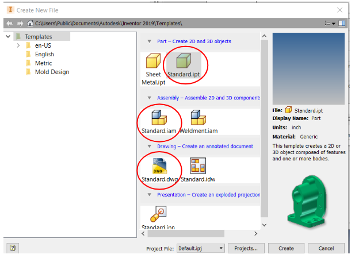Click the Assembly section header link
This screenshot has width=355, height=262.
208,98
